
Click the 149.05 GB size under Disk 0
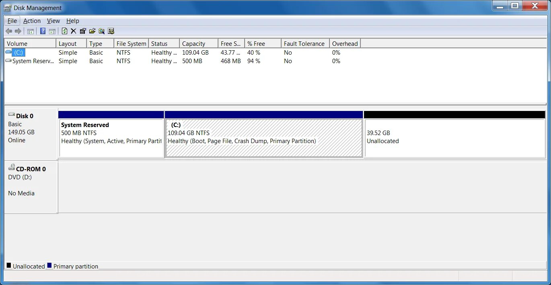click(21, 132)
